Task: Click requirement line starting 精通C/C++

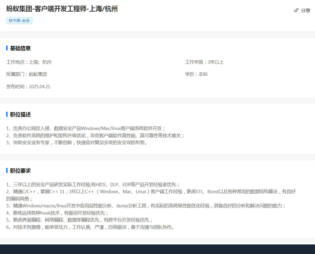Action: click(x=151, y=195)
